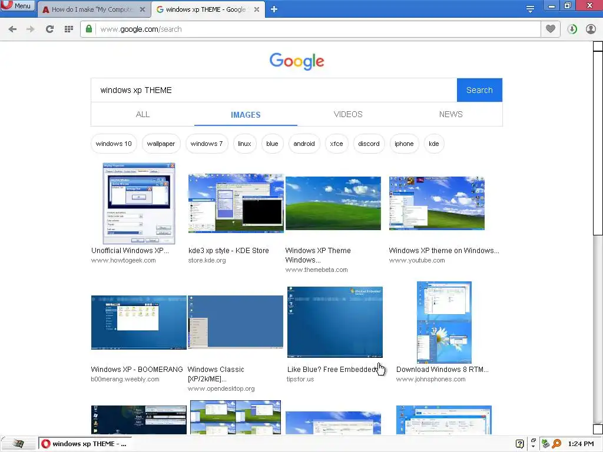
Task: Filter by 'discord' chip
Action: tap(369, 144)
